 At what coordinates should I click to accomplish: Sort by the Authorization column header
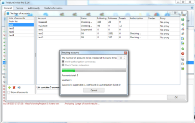(x=139, y=18)
